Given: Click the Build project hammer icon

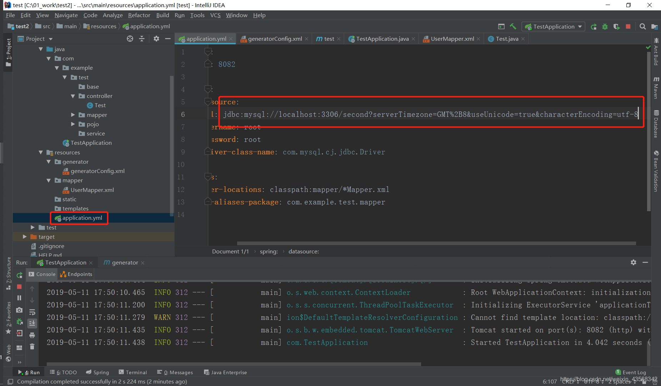Looking at the screenshot, I should coord(513,26).
